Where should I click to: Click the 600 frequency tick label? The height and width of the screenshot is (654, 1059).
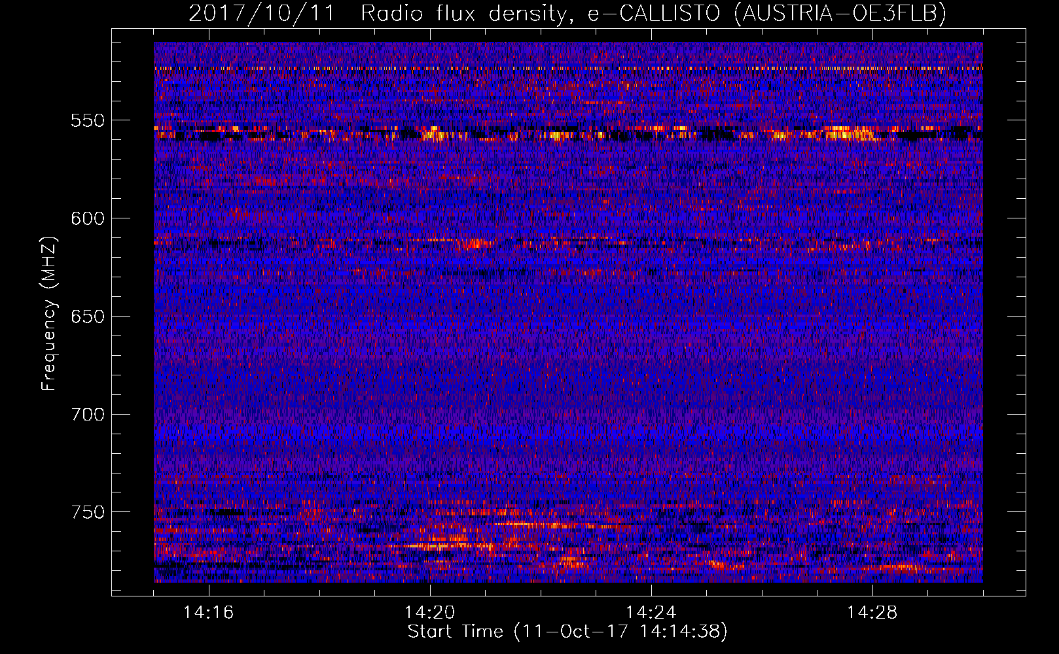tap(88, 218)
